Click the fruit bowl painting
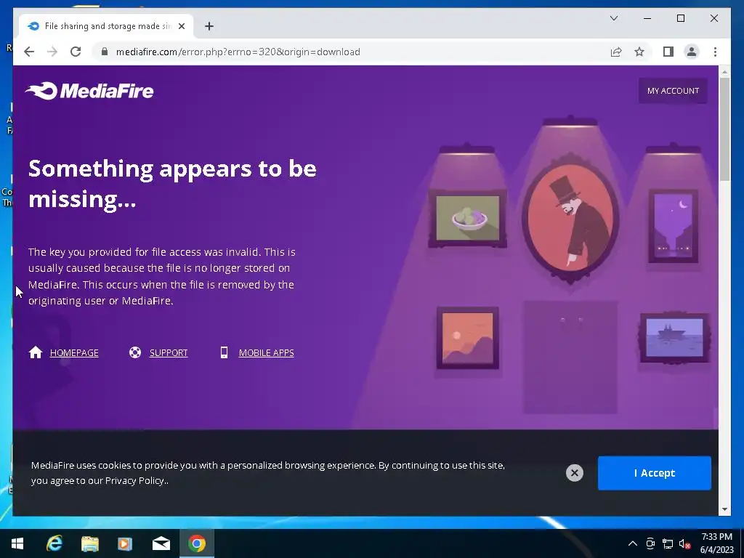Screen dimensions: 744x558 pos(467,218)
